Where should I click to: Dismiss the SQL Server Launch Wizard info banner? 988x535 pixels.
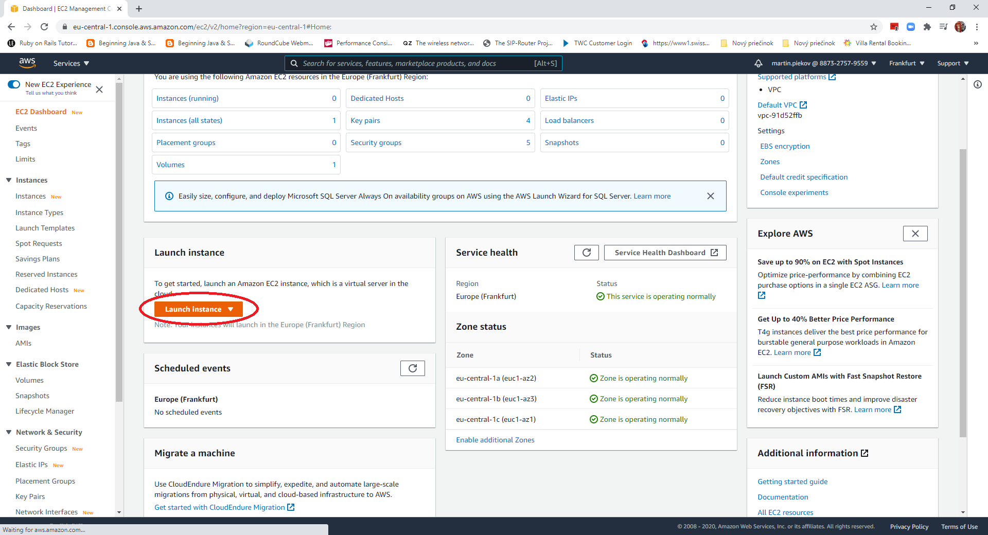[710, 196]
